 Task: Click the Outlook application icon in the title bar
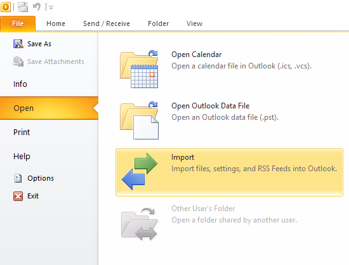point(6,7)
